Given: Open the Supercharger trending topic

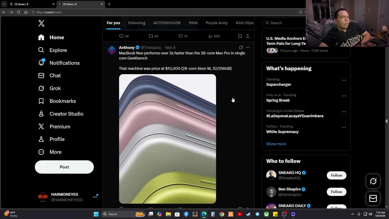Looking at the screenshot, I should pos(279,85).
